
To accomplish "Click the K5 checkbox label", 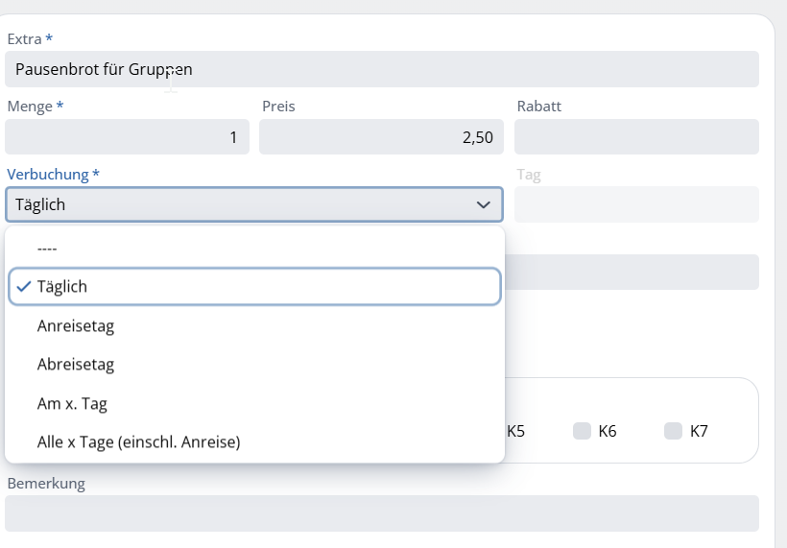I will coord(515,431).
